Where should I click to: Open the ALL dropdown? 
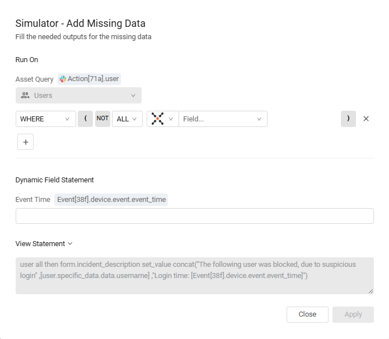click(x=127, y=119)
